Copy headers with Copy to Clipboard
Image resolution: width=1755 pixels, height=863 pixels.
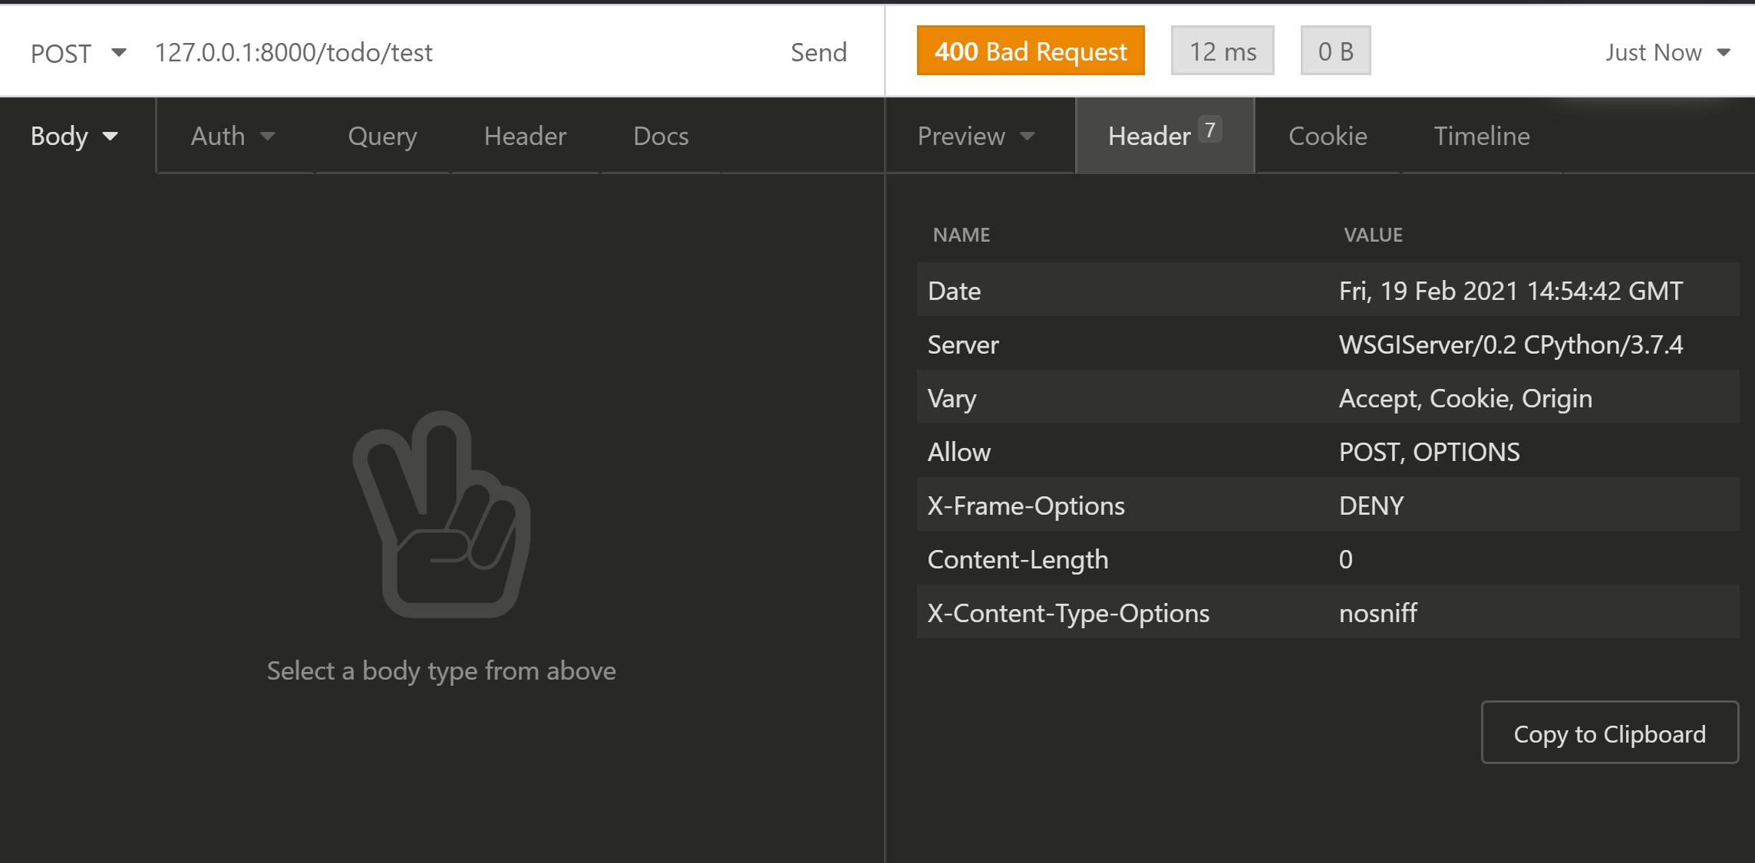pos(1609,733)
